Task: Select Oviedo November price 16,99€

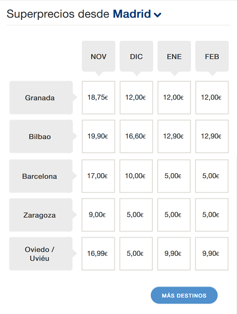Action: coord(98,254)
